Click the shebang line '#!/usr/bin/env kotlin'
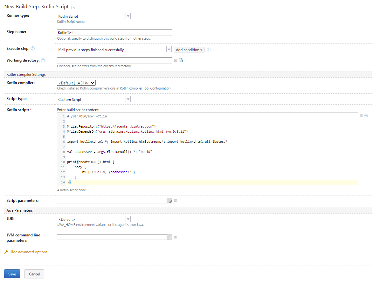 [87, 116]
